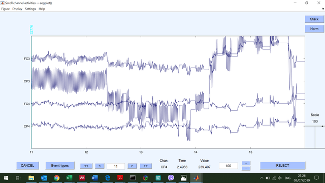Click the FC4 channel label
Image resolution: width=325 pixels, height=183 pixels.
[x=27, y=104]
